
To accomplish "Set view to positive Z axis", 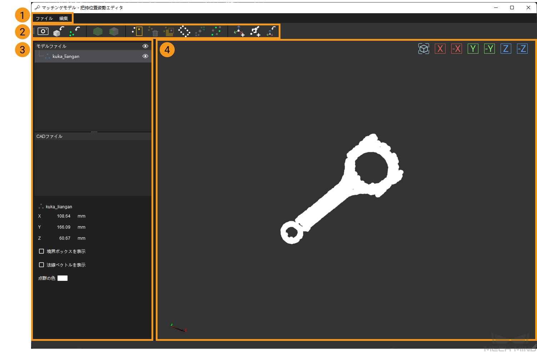I will [x=506, y=49].
